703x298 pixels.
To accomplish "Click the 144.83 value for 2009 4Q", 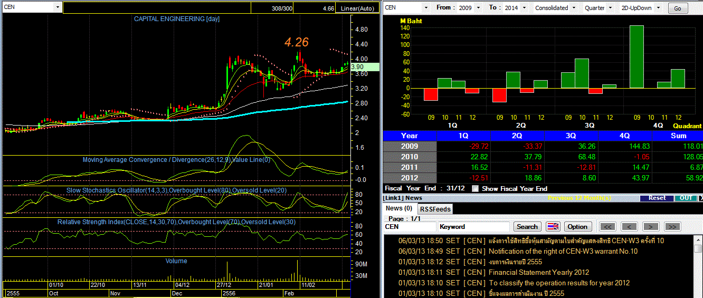I will [639, 146].
